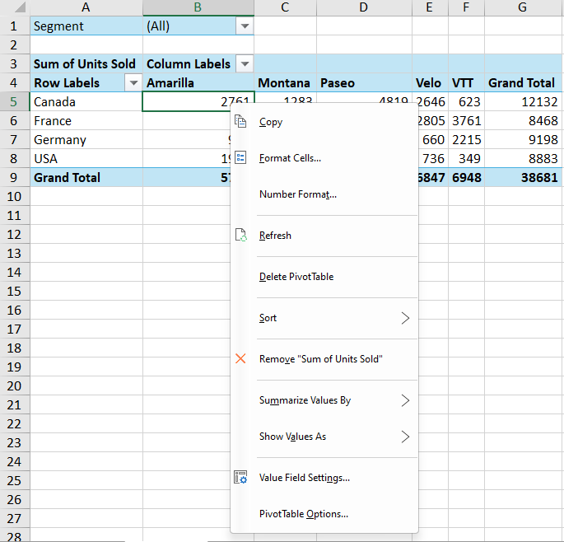
Task: Click the Format Cells icon
Action: 240,158
